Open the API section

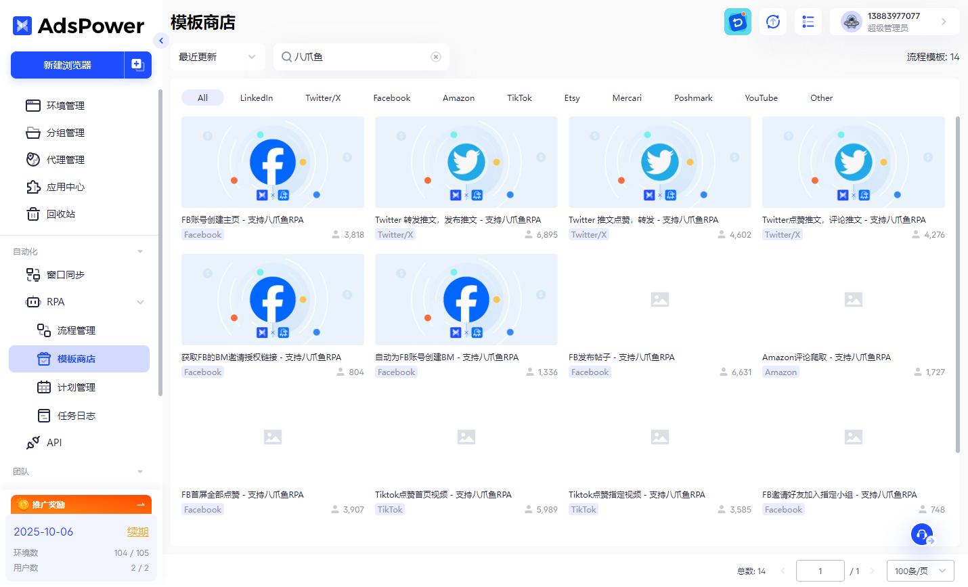[54, 443]
